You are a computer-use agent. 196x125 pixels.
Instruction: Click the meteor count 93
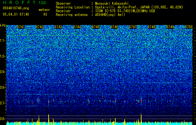tap(45, 14)
